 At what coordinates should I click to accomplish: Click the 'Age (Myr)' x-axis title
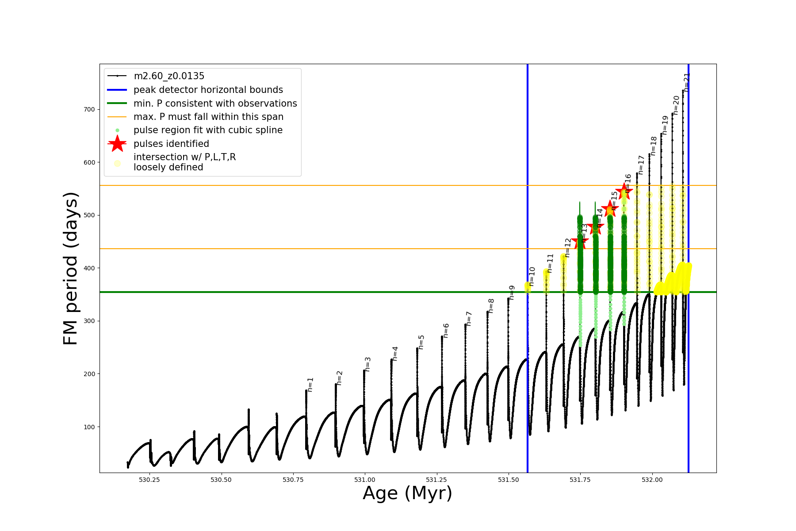[x=407, y=493]
